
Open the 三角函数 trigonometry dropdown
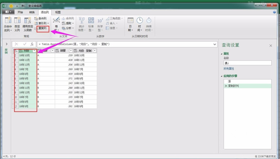point(122,19)
